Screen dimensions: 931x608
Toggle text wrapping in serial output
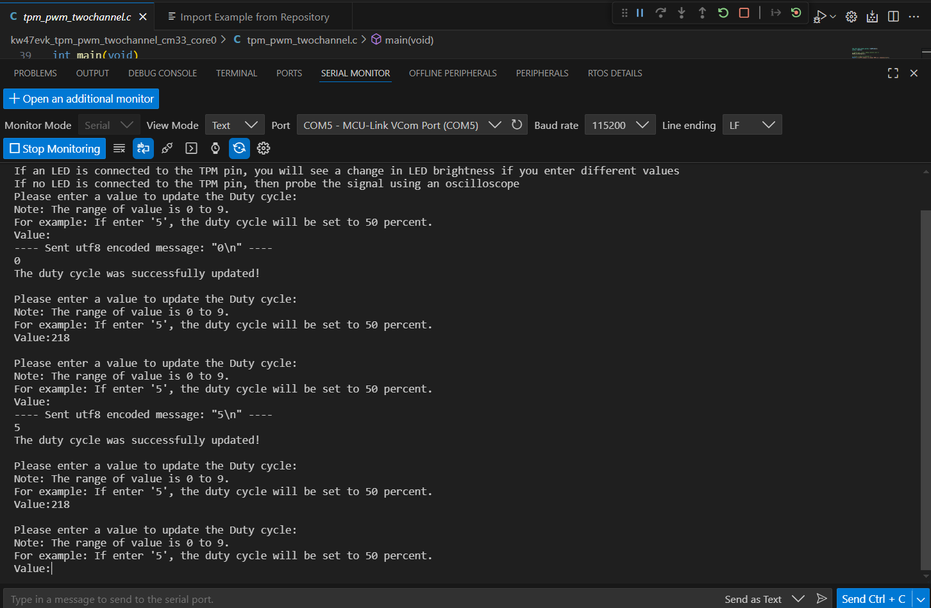click(x=143, y=148)
